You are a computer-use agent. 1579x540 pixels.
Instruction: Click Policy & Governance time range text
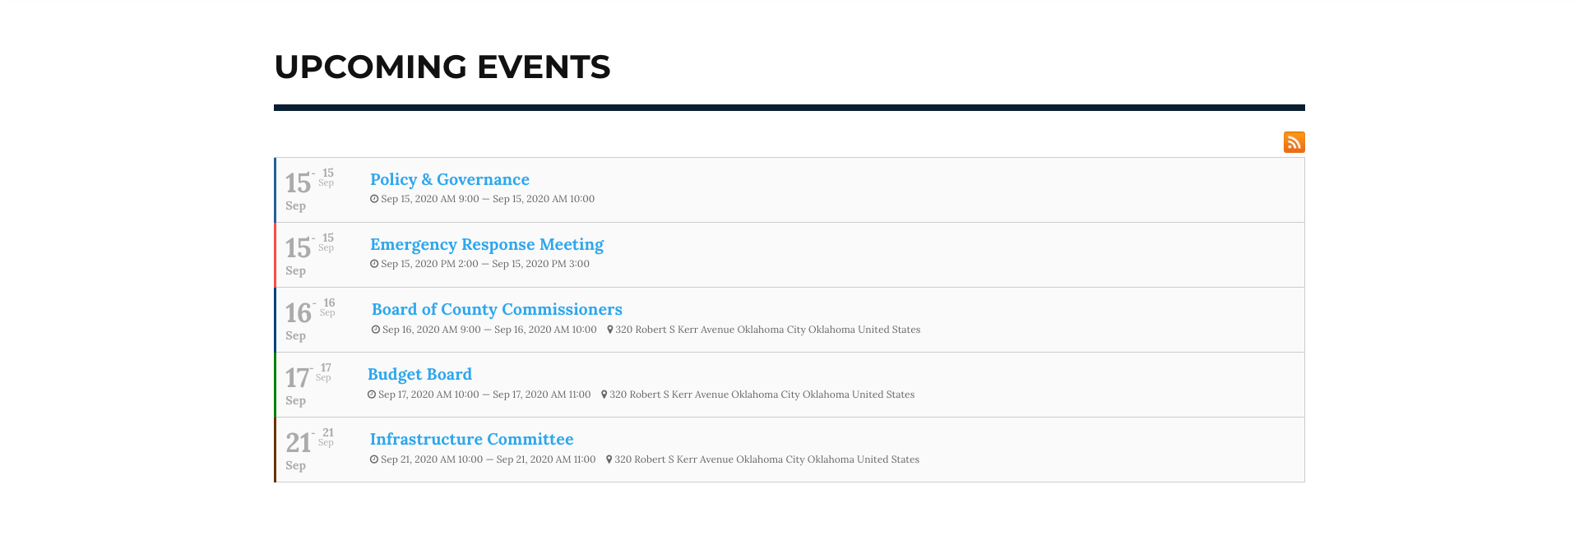(487, 199)
